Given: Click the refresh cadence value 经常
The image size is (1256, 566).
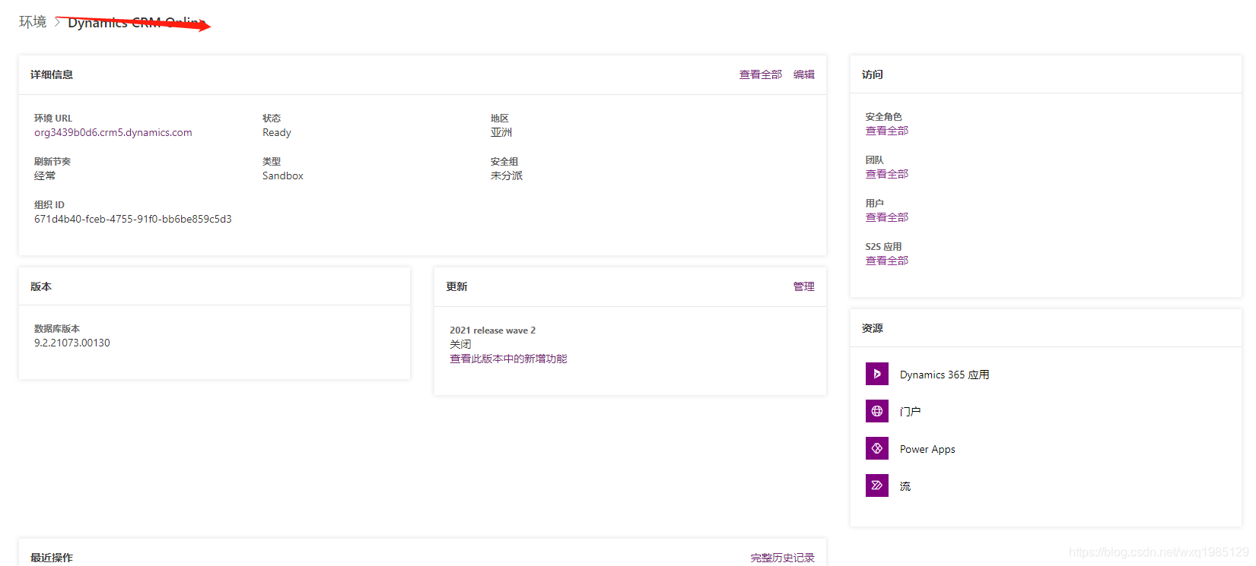Looking at the screenshot, I should pyautogui.click(x=45, y=175).
